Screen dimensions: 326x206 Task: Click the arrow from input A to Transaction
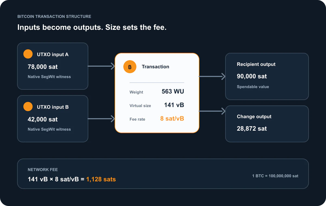[x=101, y=66]
